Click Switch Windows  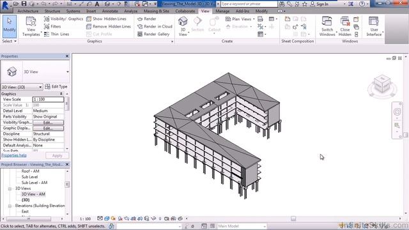pyautogui.click(x=327, y=26)
